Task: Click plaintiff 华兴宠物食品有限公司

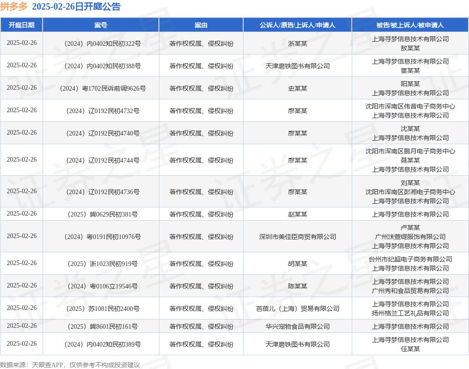Action: (x=298, y=326)
